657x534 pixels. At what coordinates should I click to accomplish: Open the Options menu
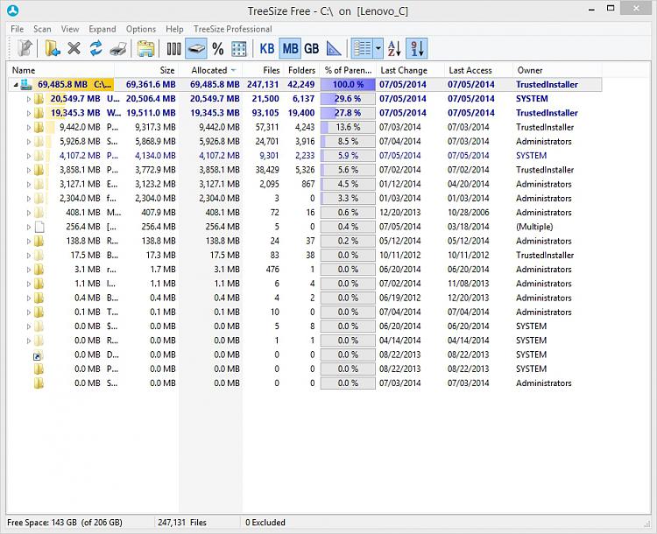pyautogui.click(x=141, y=29)
